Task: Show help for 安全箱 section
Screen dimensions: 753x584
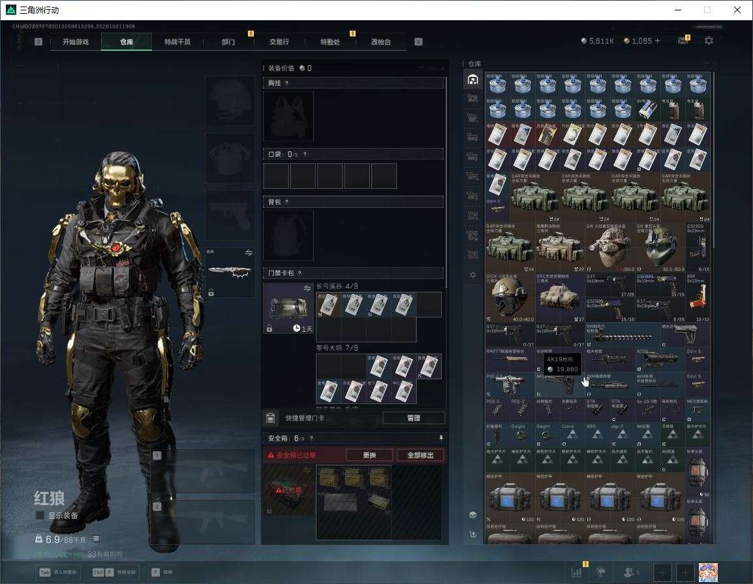Action: pos(311,438)
